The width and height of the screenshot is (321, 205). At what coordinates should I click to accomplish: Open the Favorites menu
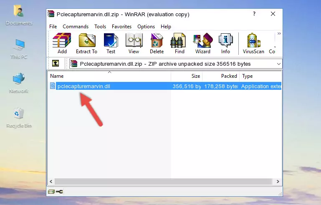click(x=121, y=27)
